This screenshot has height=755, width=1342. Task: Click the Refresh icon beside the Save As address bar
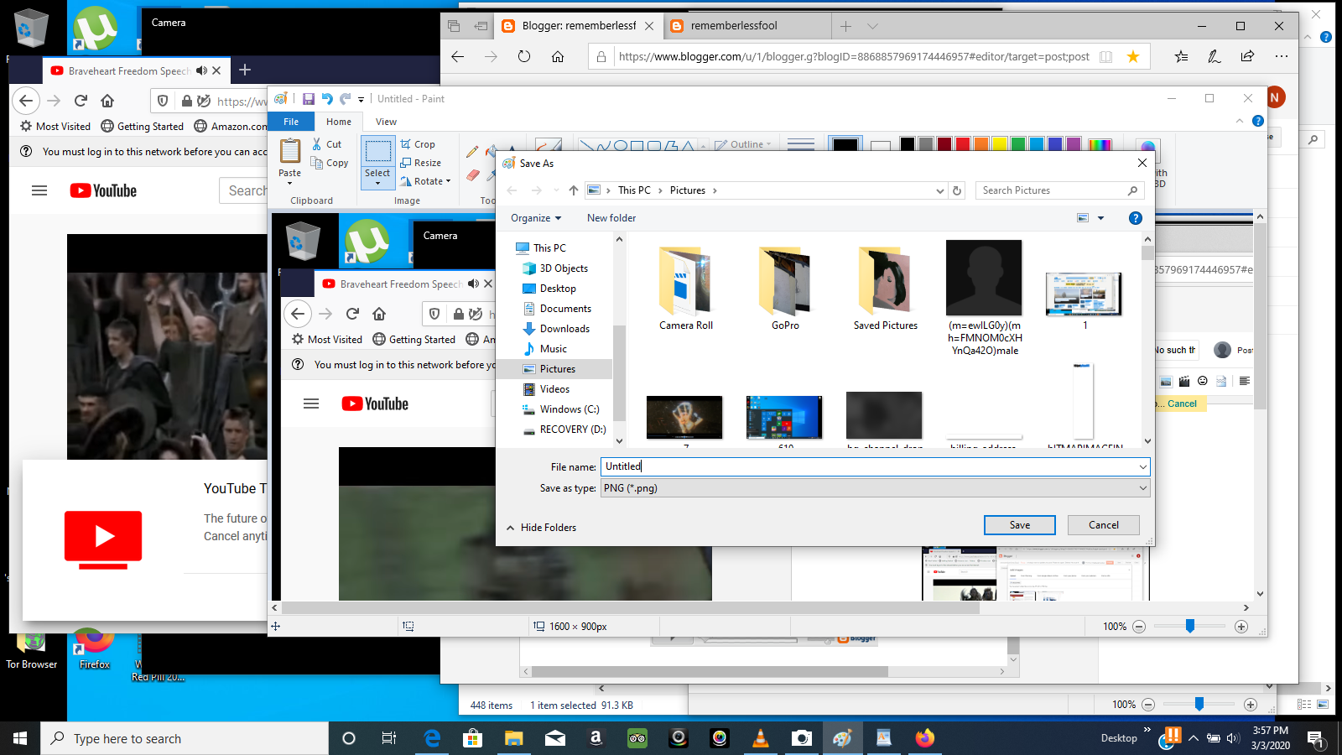coord(957,190)
